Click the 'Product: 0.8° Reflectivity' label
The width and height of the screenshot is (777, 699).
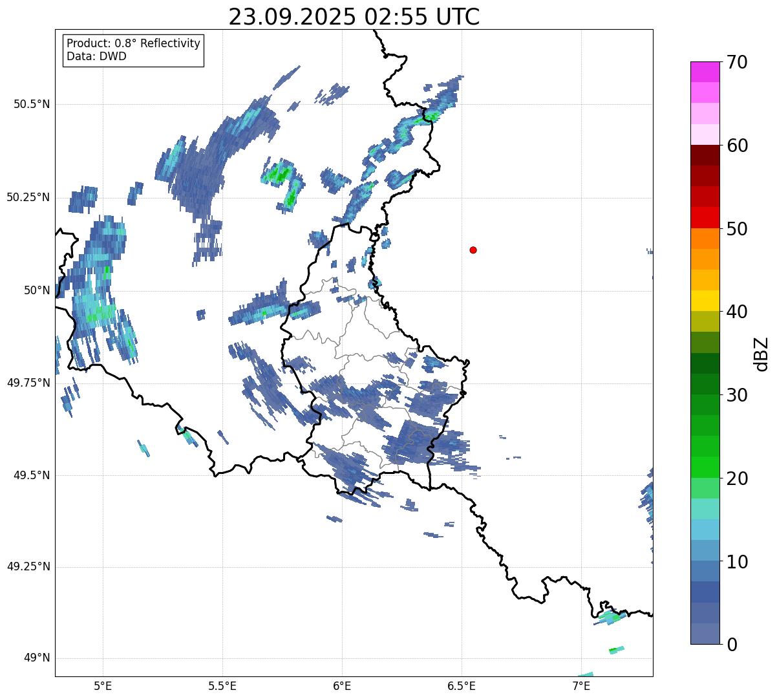coord(134,43)
